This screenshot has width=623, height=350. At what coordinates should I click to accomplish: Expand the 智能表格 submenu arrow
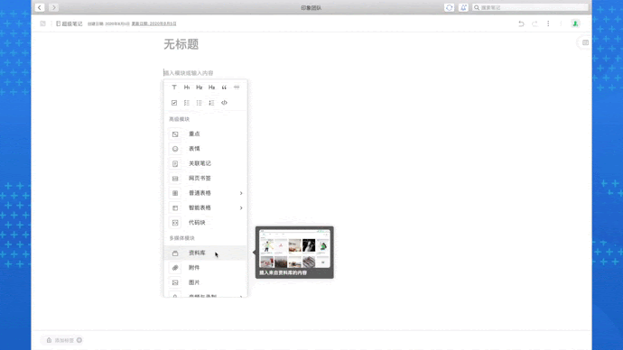241,208
